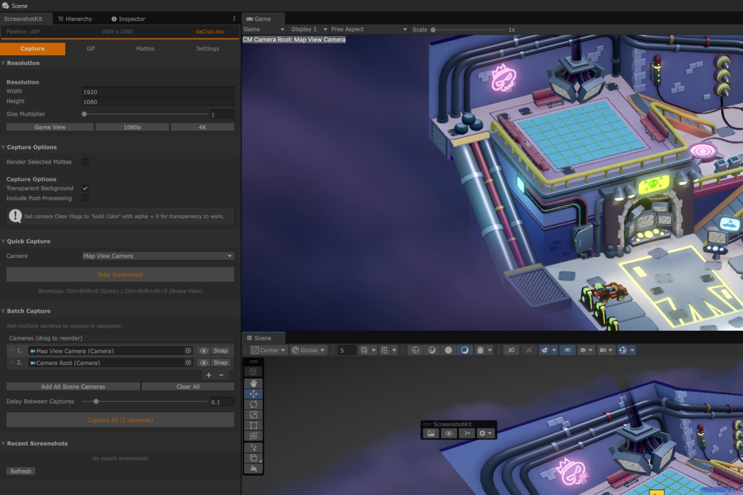Viewport: 743px width, 495px height.
Task: Toggle visibility of Map View Camera in batch list
Action: [x=203, y=351]
